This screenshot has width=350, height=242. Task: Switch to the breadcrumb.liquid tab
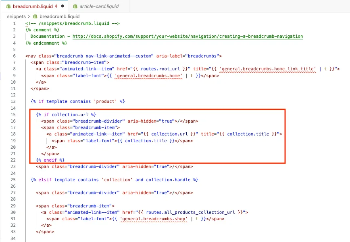[x=33, y=6]
